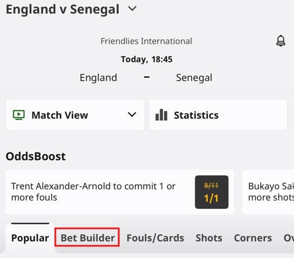Screen dimensions: 294x258
Task: Open the partially visible tab after Corners
Action: [x=289, y=238]
